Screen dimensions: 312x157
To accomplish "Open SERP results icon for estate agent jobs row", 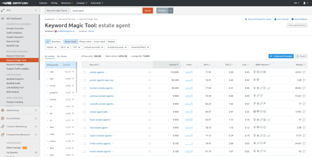I will point(304,112).
